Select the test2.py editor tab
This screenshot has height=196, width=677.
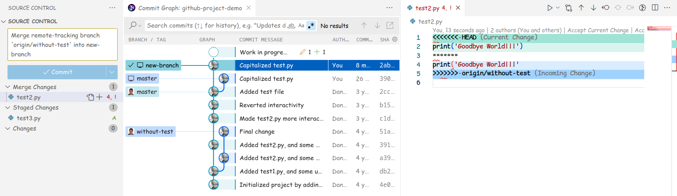[428, 8]
